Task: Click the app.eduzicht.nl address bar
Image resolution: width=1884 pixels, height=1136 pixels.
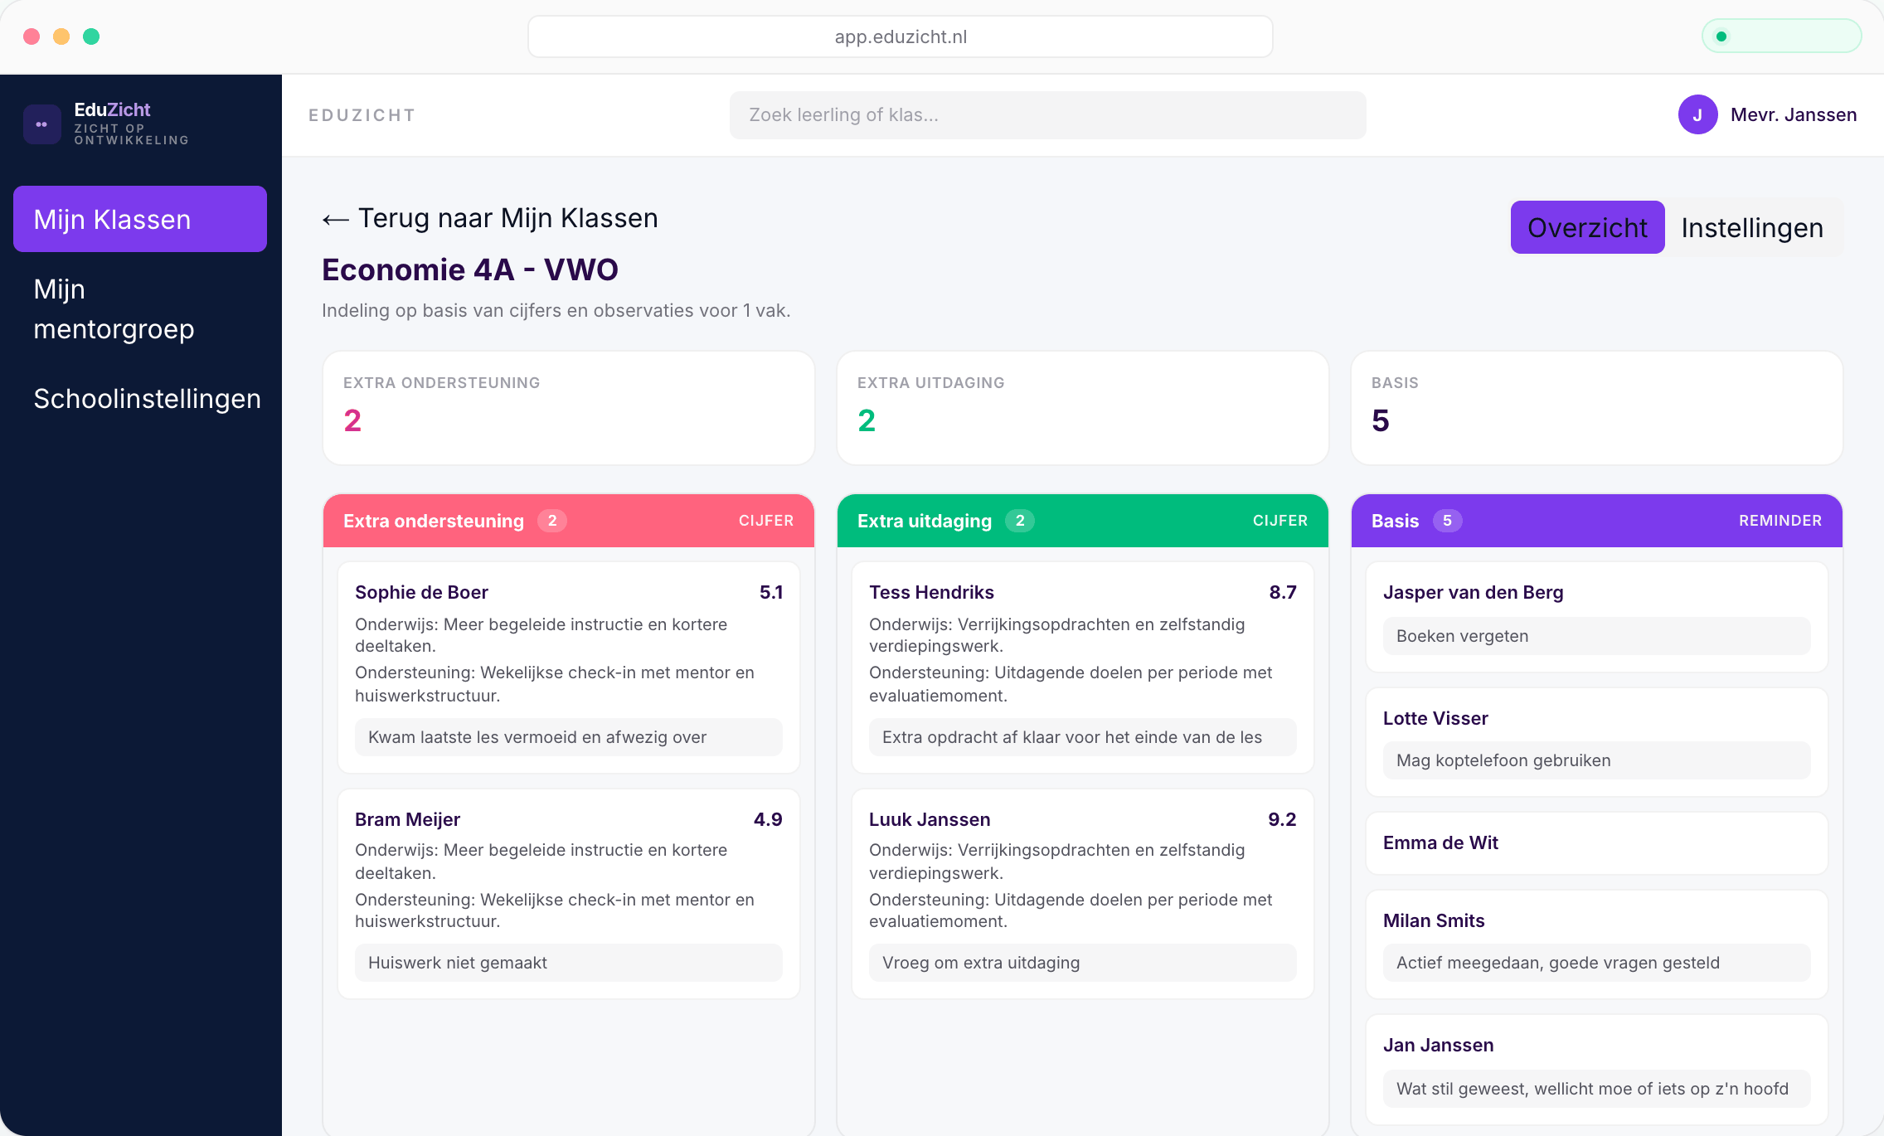Action: coord(901,36)
